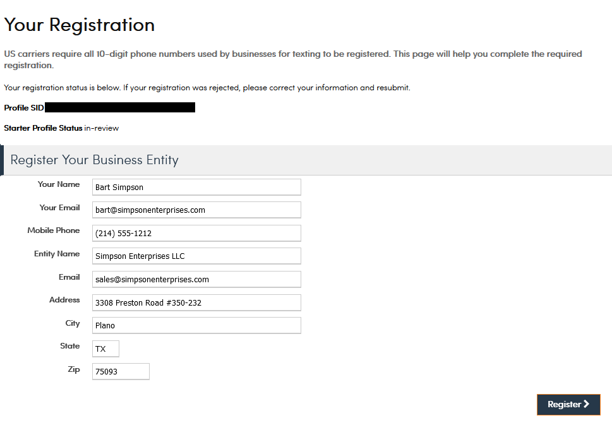
Task: Focus the Your Name input field
Action: (x=196, y=187)
